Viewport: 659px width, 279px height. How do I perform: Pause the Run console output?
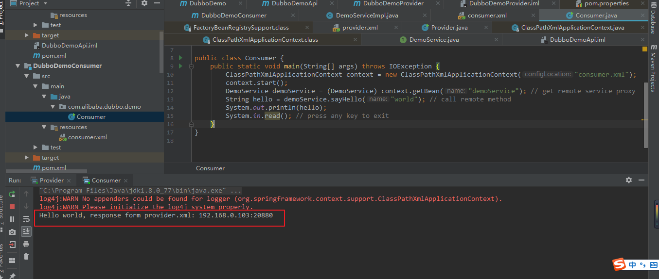[12, 219]
